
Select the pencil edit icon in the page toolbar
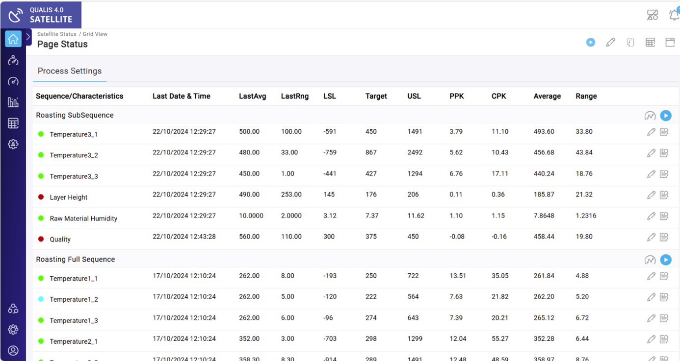[610, 42]
